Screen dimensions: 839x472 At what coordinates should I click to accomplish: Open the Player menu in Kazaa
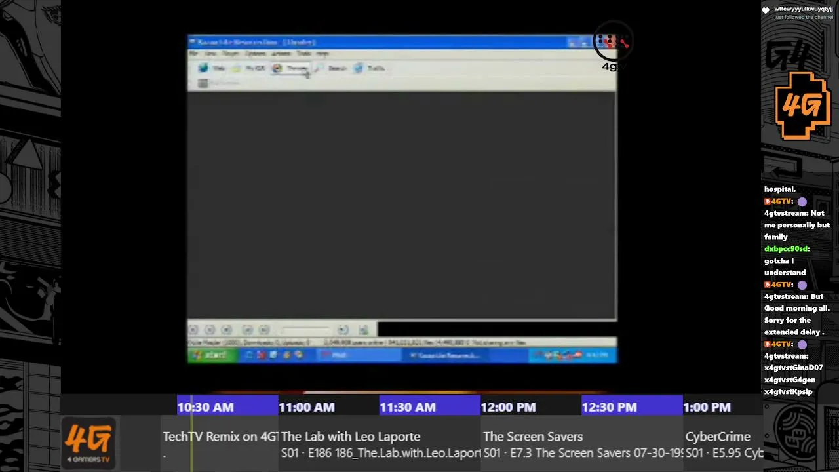(x=230, y=54)
